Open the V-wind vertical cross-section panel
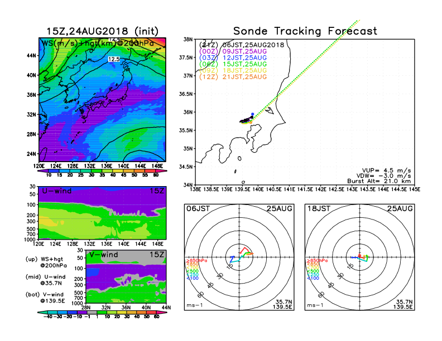This screenshot has height=341, width=442. tap(126, 276)
